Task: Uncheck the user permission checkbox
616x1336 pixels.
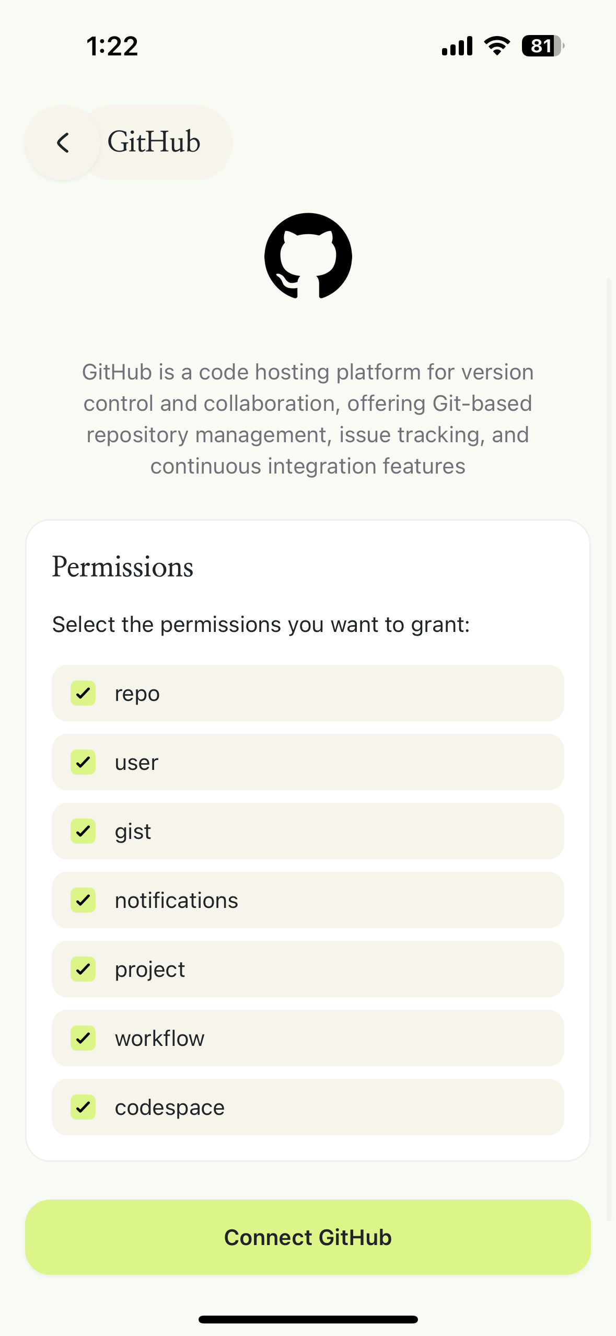Action: pyautogui.click(x=83, y=762)
